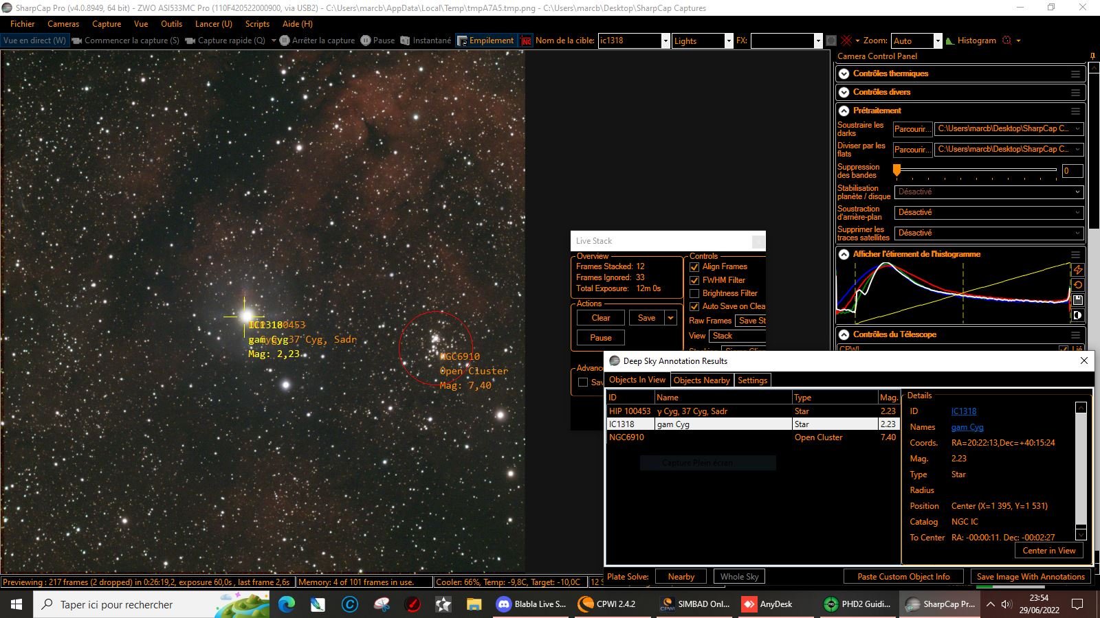Expand the Contrôles thermiques section

pyautogui.click(x=844, y=73)
